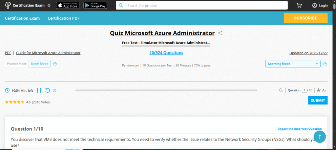Open the Certification PDF menu

(x=64, y=18)
